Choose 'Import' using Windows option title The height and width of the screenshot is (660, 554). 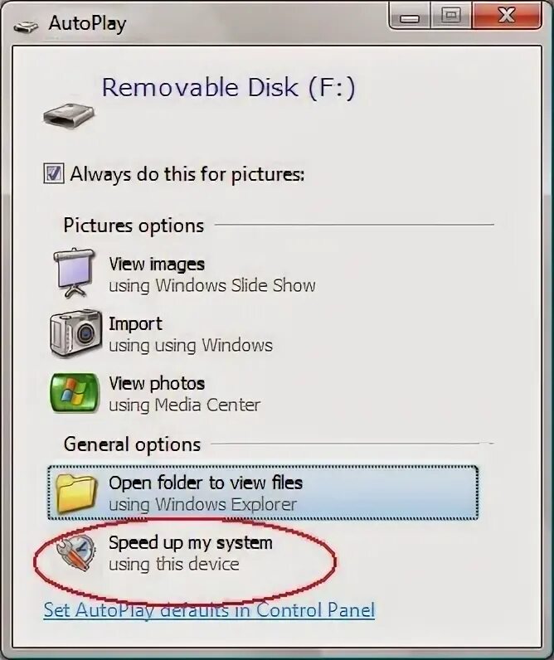(x=135, y=323)
